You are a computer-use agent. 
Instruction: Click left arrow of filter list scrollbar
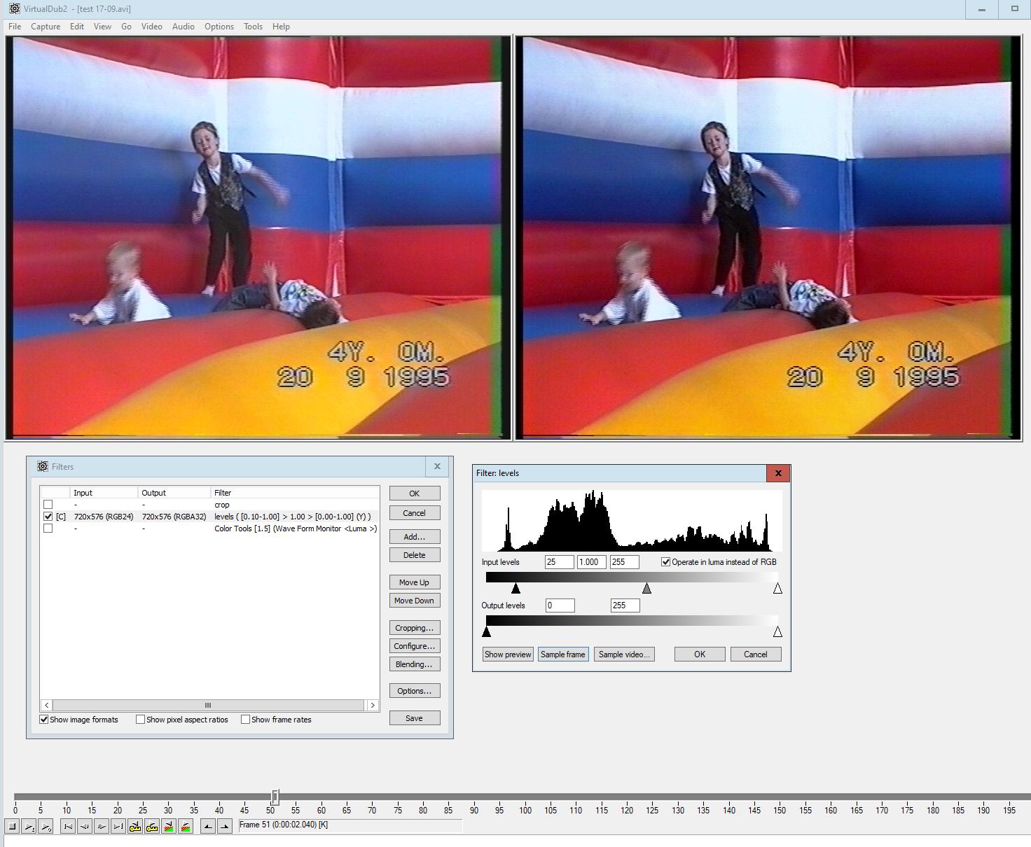pyautogui.click(x=46, y=705)
